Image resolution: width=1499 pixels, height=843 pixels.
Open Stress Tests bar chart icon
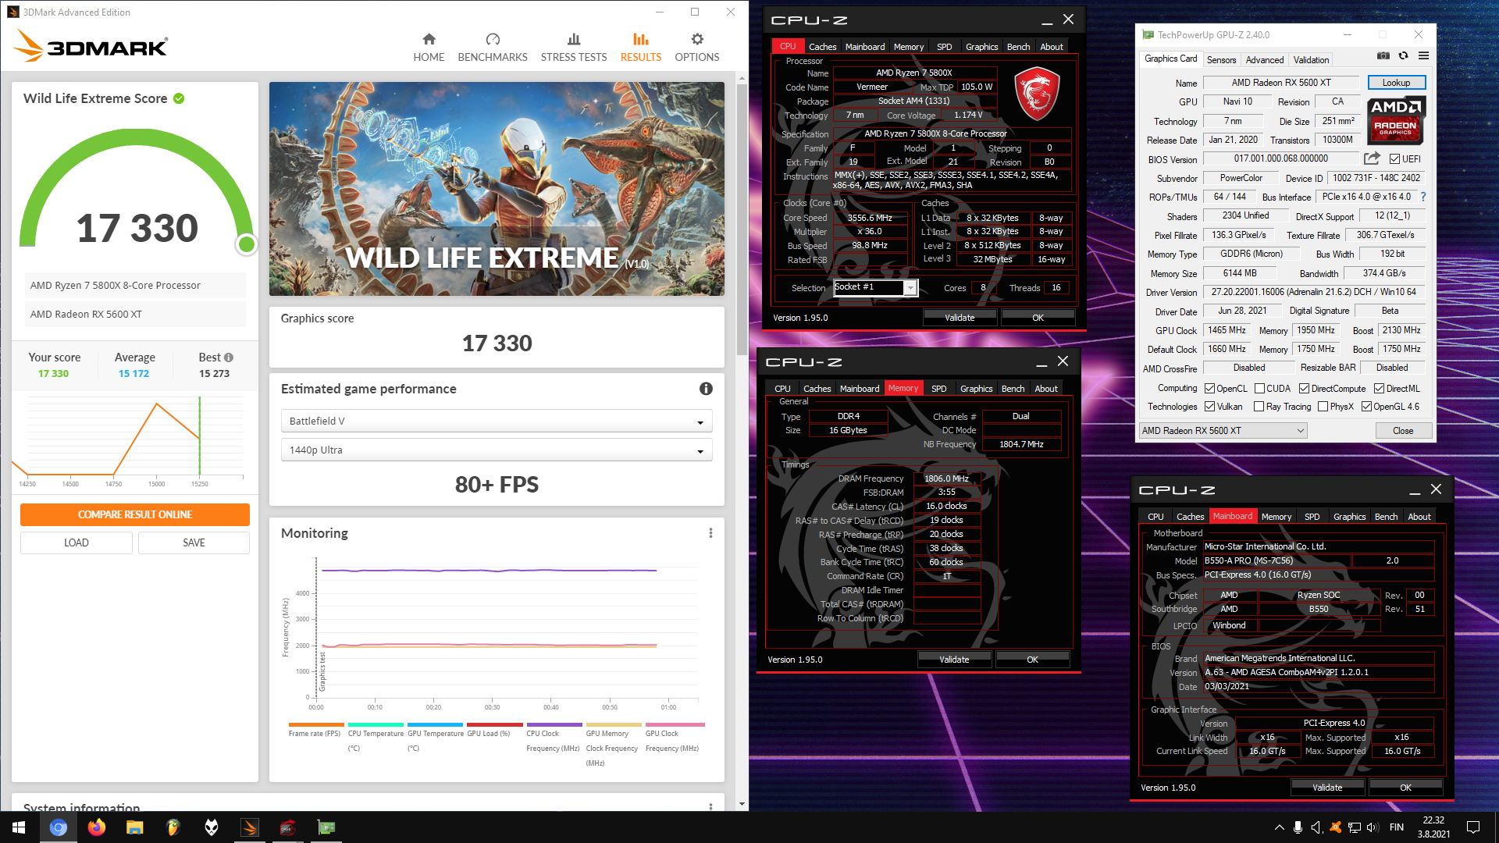[x=574, y=39]
